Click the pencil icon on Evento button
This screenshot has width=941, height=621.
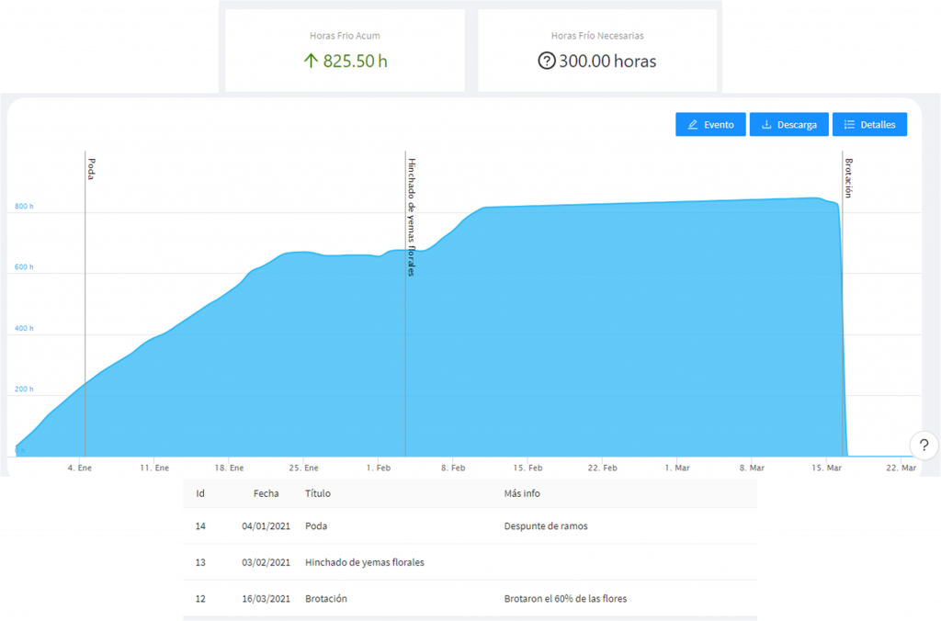(693, 125)
